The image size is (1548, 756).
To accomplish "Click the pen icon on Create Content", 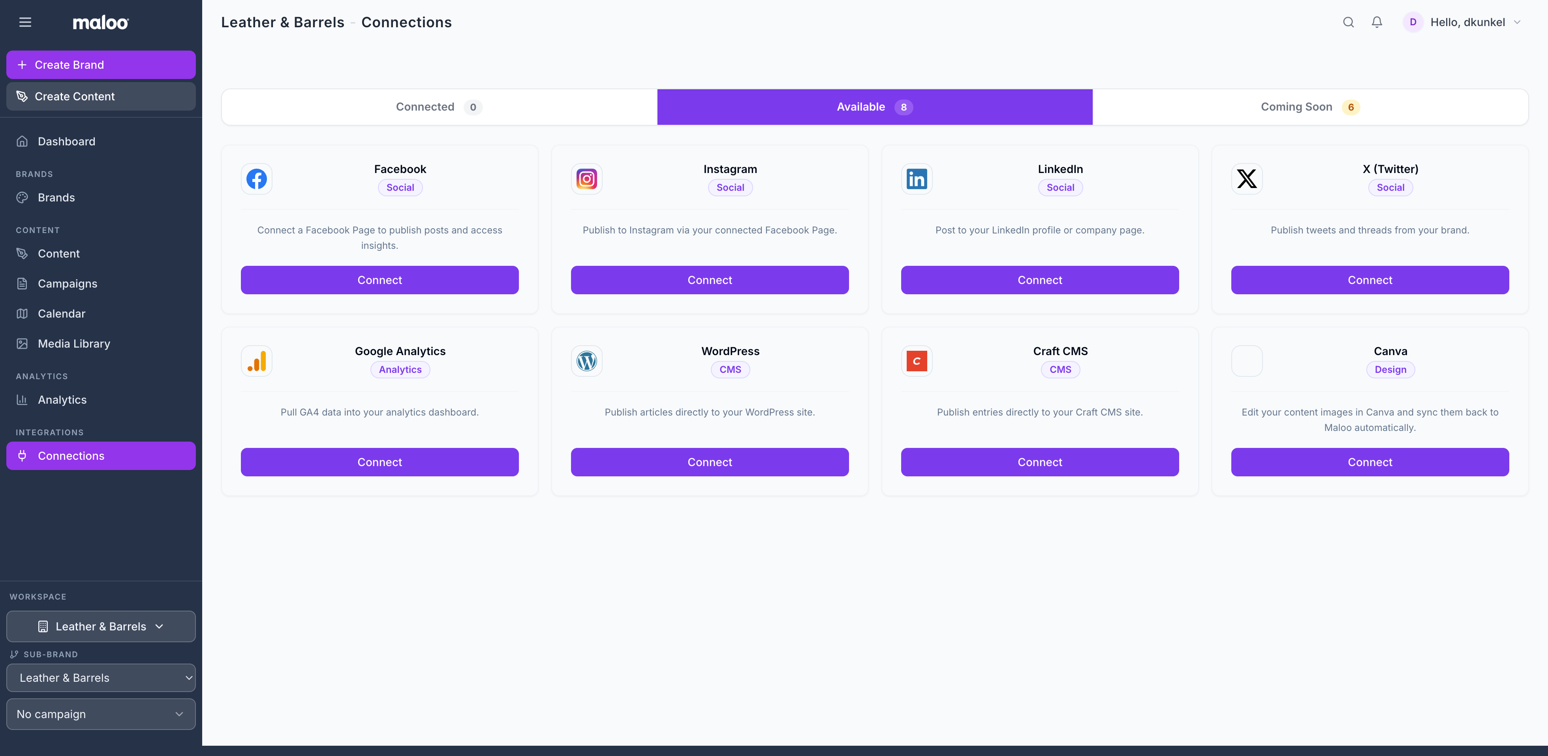I will coord(22,96).
